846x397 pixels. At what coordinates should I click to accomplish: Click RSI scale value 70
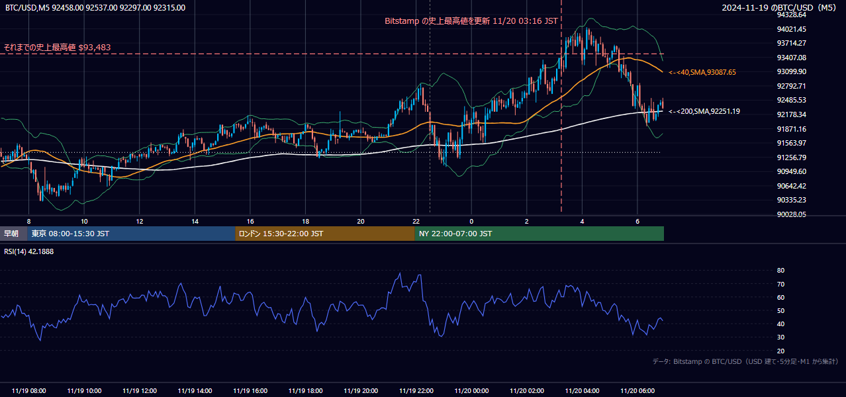780,284
